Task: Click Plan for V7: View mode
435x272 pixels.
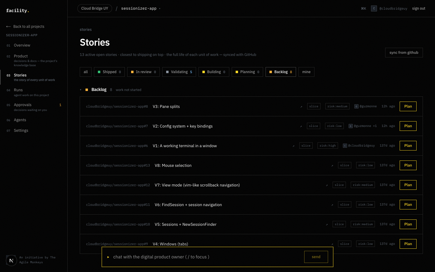Action: 408,185
